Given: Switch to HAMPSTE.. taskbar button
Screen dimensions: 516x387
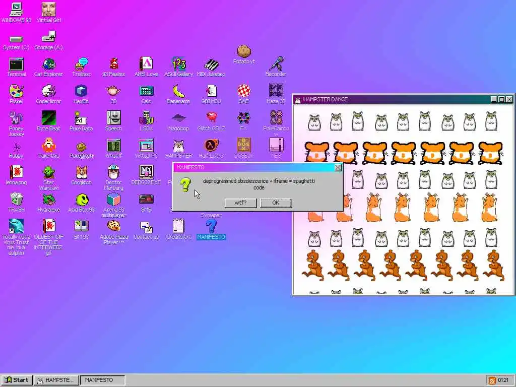Looking at the screenshot, I should point(56,380).
